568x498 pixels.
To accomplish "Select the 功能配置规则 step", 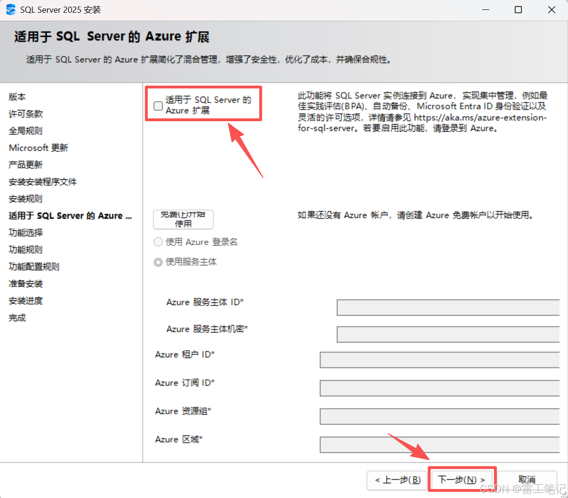I will 34,266.
